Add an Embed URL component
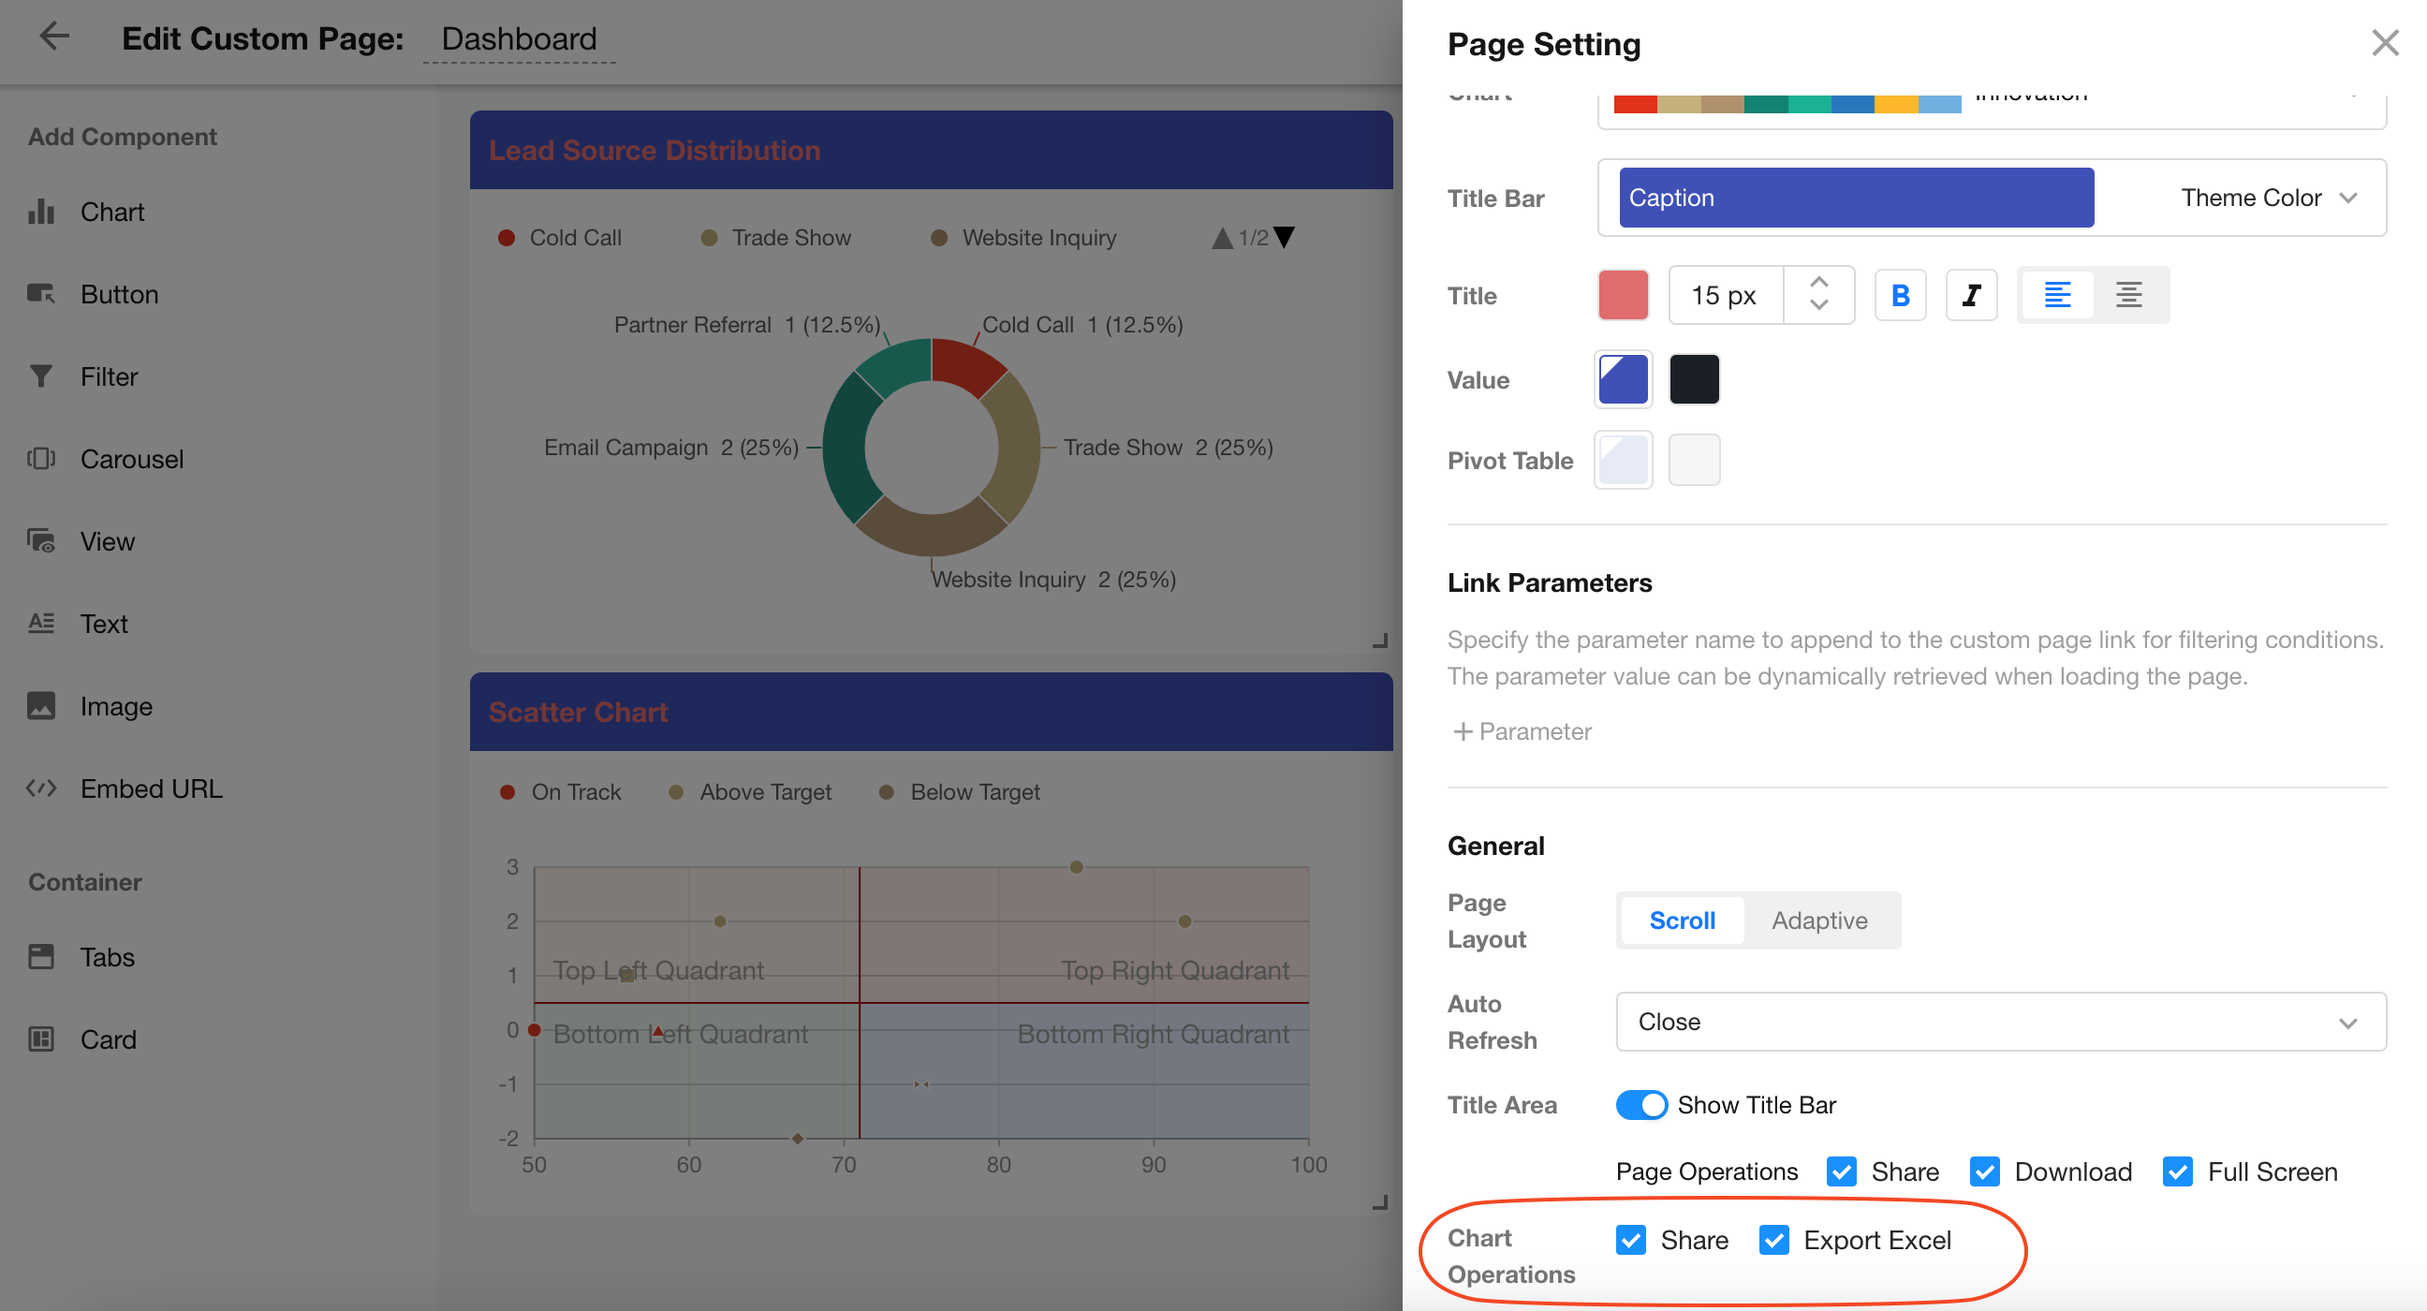 point(151,788)
